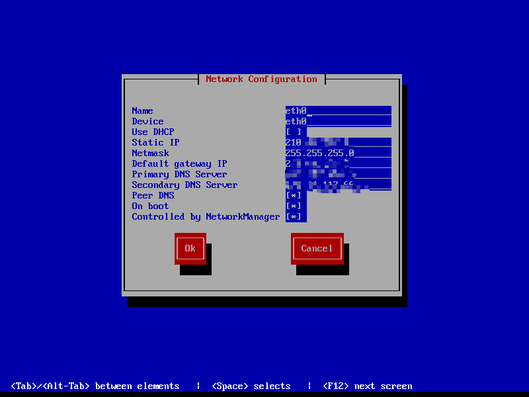This screenshot has height=397, width=529.
Task: Click the Static IP label
Action: (155, 142)
